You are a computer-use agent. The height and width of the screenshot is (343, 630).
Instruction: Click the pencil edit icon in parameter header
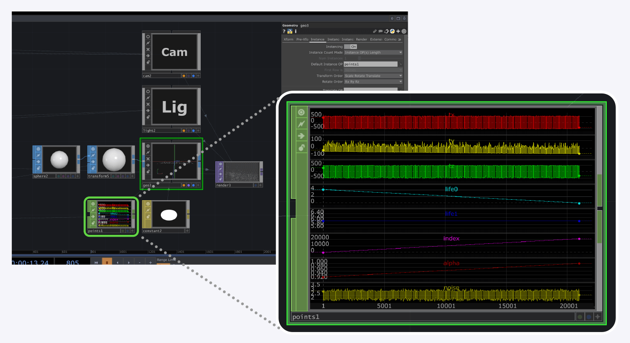point(375,31)
